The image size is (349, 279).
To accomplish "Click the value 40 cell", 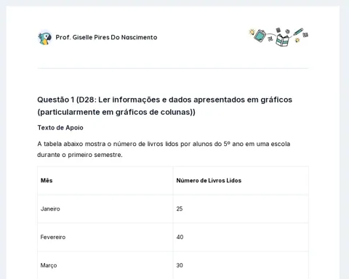I will pyautogui.click(x=241, y=237).
